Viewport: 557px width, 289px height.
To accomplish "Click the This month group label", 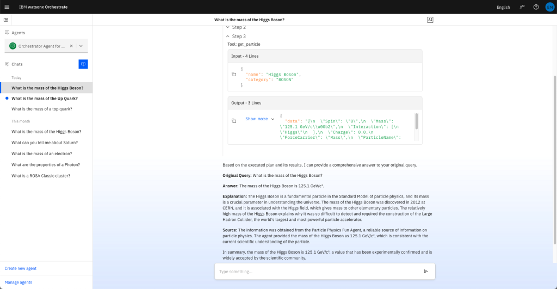I will click(x=21, y=121).
